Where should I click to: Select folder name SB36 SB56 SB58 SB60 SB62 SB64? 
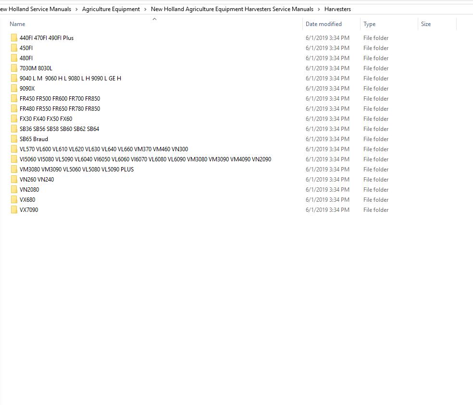(60, 129)
